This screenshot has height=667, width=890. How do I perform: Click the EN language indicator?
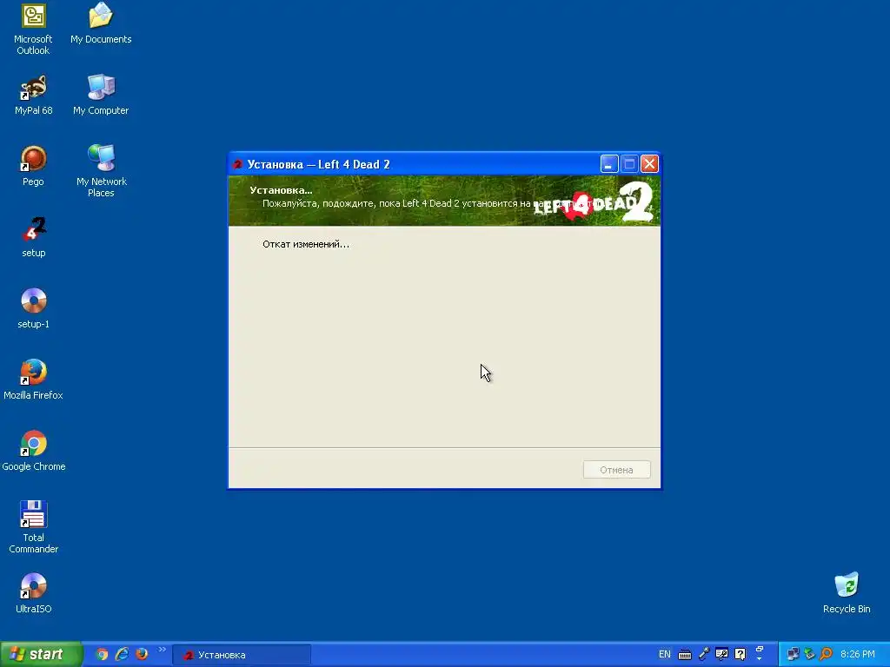tap(664, 654)
